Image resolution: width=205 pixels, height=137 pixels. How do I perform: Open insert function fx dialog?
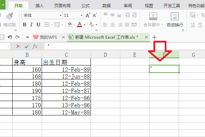click(x=35, y=46)
